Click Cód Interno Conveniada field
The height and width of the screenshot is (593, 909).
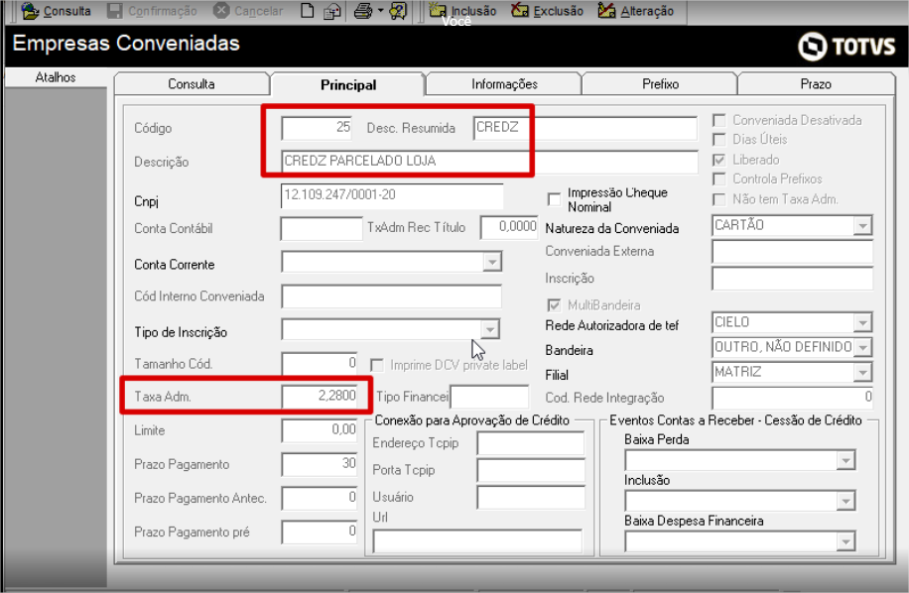pyautogui.click(x=391, y=296)
